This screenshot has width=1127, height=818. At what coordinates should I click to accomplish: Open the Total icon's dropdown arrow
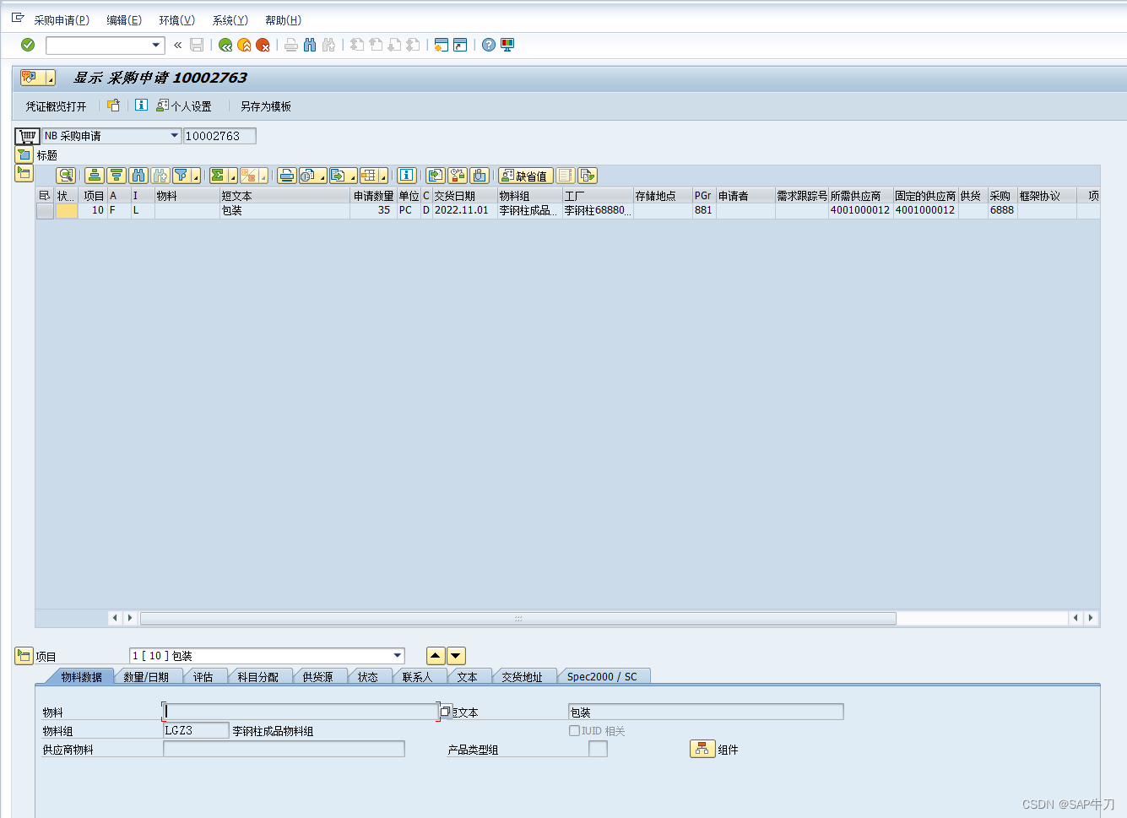(233, 177)
